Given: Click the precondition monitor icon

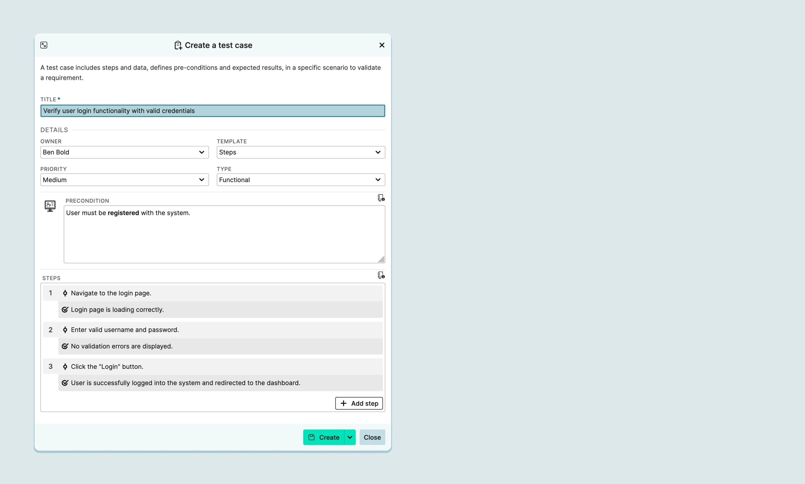Looking at the screenshot, I should point(50,206).
